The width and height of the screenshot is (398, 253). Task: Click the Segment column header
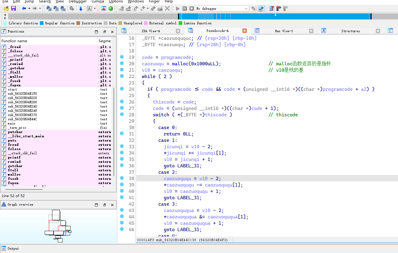click(x=104, y=41)
